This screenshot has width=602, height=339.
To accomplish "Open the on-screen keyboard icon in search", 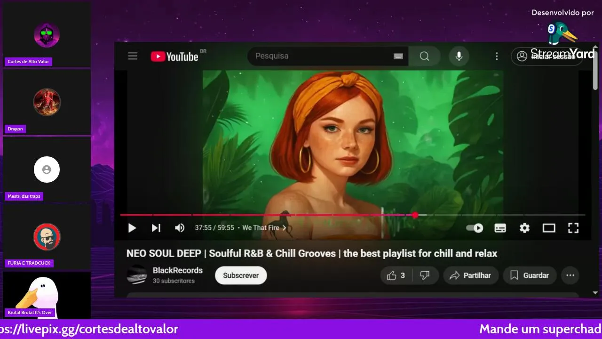I will [398, 56].
